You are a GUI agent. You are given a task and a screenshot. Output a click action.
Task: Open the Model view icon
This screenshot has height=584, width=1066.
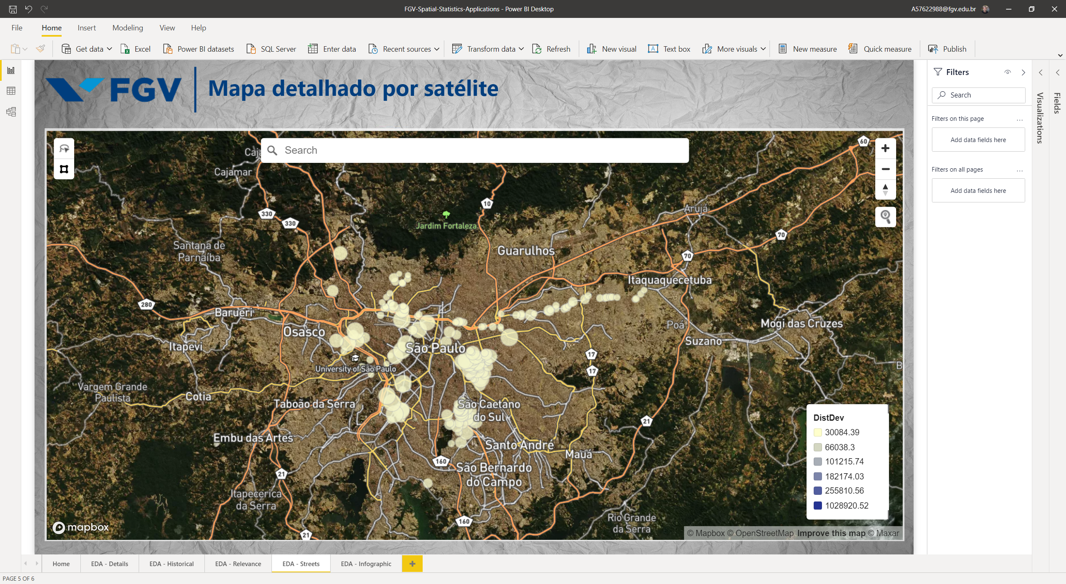click(x=11, y=112)
